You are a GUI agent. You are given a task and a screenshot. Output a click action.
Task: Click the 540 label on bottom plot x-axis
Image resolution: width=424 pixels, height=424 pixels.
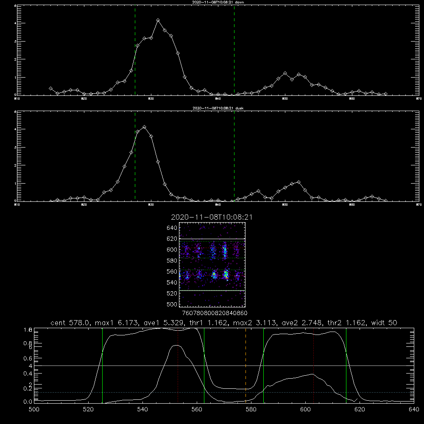(142, 409)
